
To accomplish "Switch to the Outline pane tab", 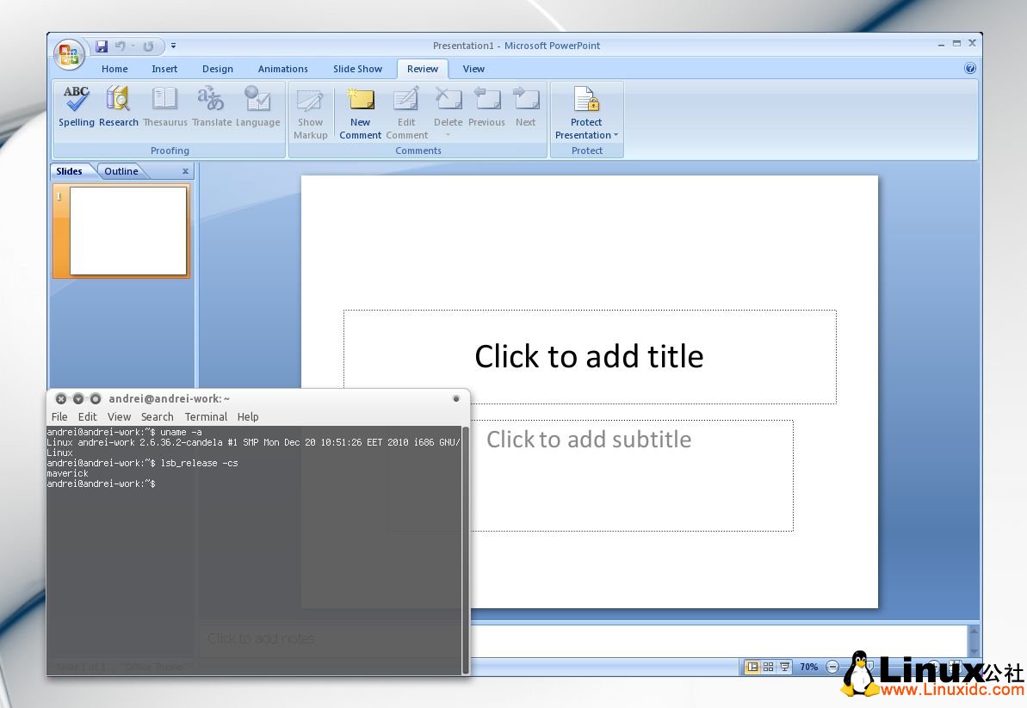I will point(121,171).
